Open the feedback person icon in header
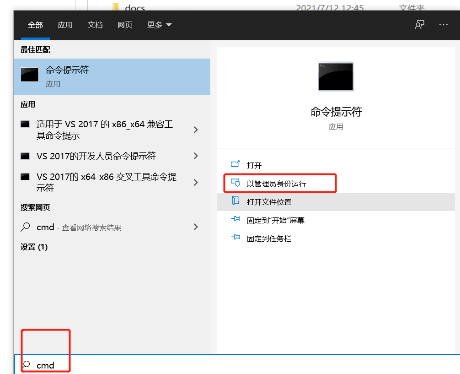The image size is (460, 374). [x=419, y=25]
